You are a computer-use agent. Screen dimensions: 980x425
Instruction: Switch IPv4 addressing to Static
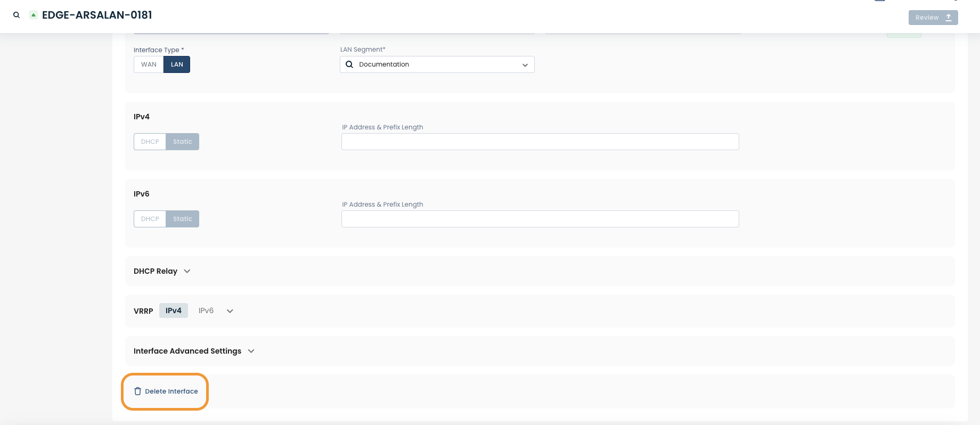pos(182,142)
